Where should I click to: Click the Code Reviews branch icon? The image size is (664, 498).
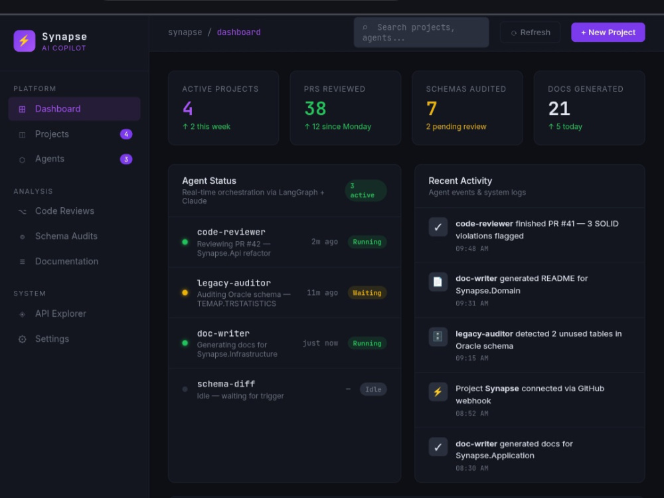click(x=22, y=211)
